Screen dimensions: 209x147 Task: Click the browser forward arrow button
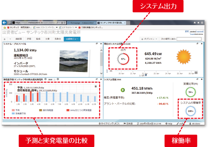click(9, 23)
